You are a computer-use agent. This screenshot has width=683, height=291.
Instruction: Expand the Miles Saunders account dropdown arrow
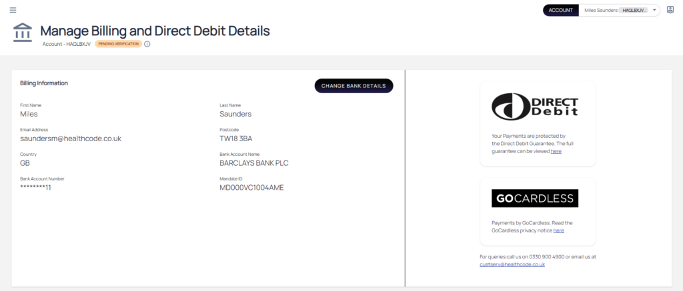coord(654,10)
